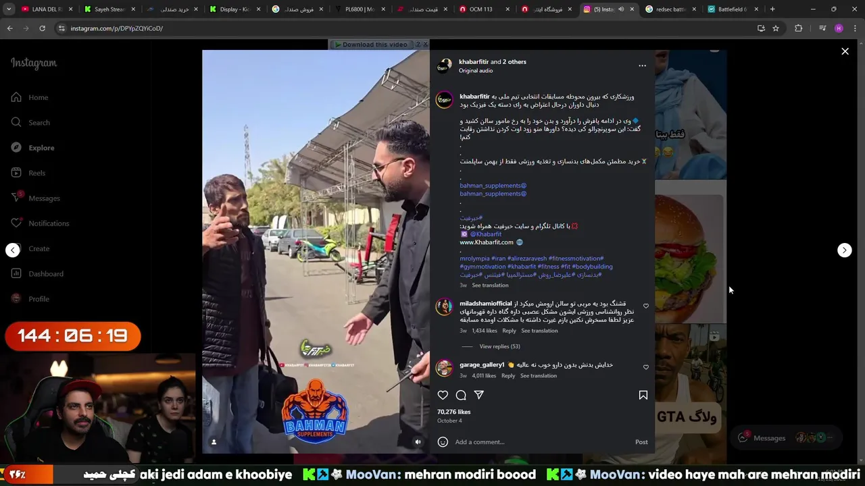Expand View replies (53)
This screenshot has height=486, width=865.
[499, 346]
